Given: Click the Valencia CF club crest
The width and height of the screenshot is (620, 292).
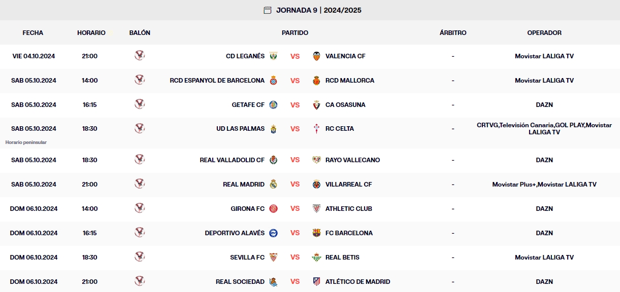Looking at the screenshot, I should pos(316,56).
